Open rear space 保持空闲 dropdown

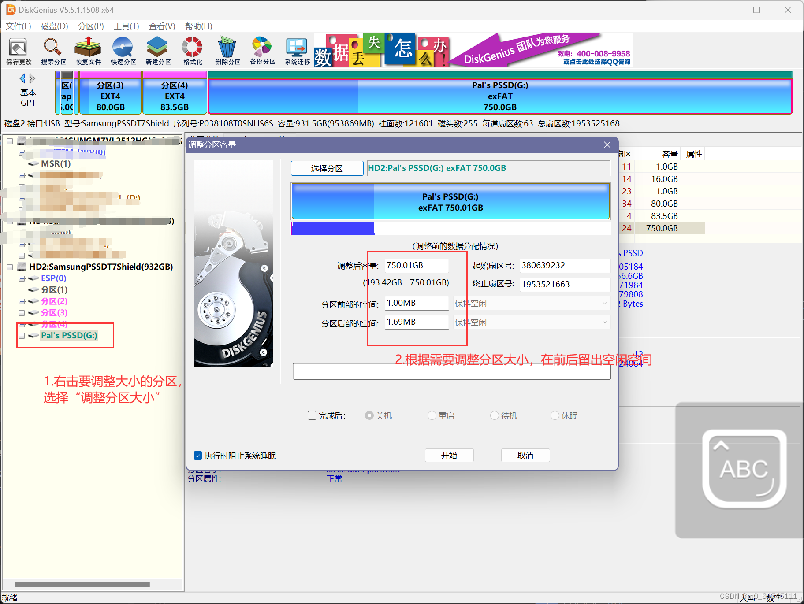[x=532, y=322]
